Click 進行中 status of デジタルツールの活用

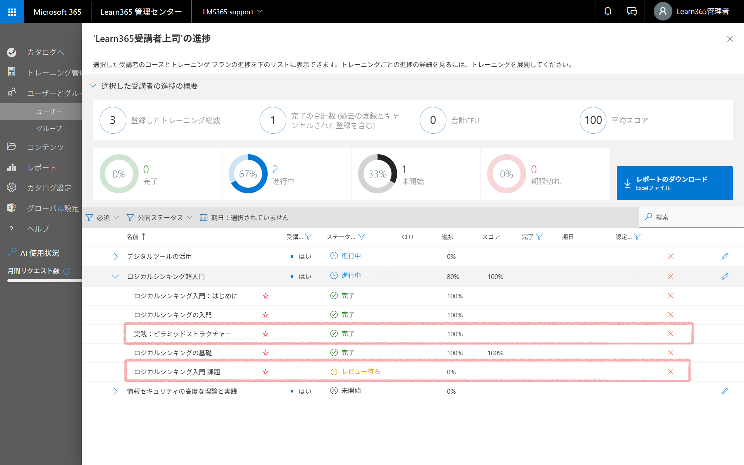(x=351, y=256)
